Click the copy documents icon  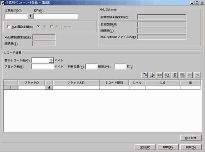coord(167,75)
